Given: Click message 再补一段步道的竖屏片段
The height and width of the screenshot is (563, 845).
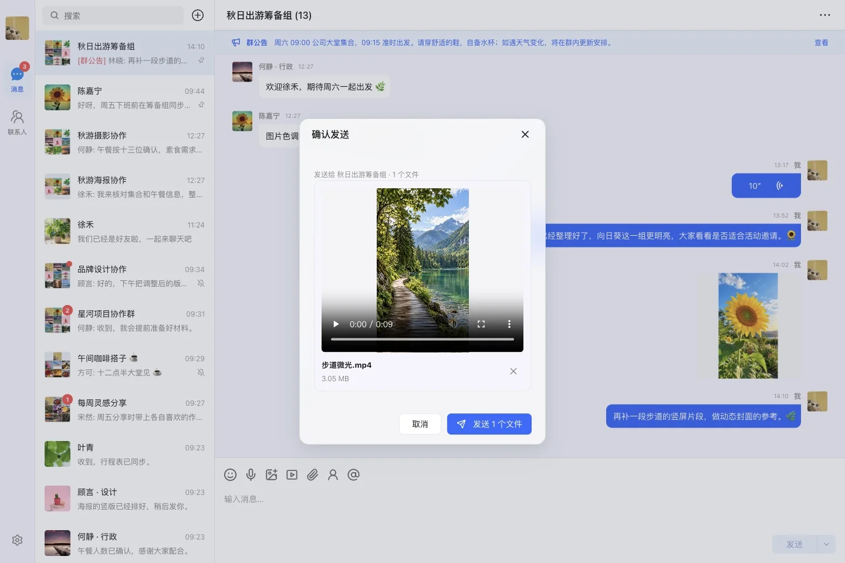Looking at the screenshot, I should pos(704,416).
